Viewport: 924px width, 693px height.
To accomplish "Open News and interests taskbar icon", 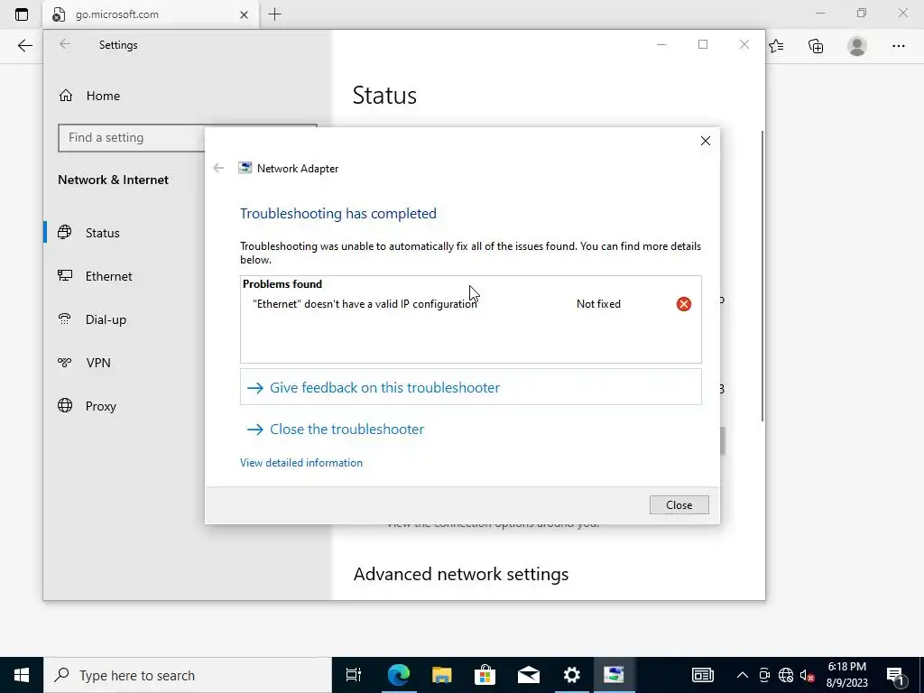I will pos(702,675).
